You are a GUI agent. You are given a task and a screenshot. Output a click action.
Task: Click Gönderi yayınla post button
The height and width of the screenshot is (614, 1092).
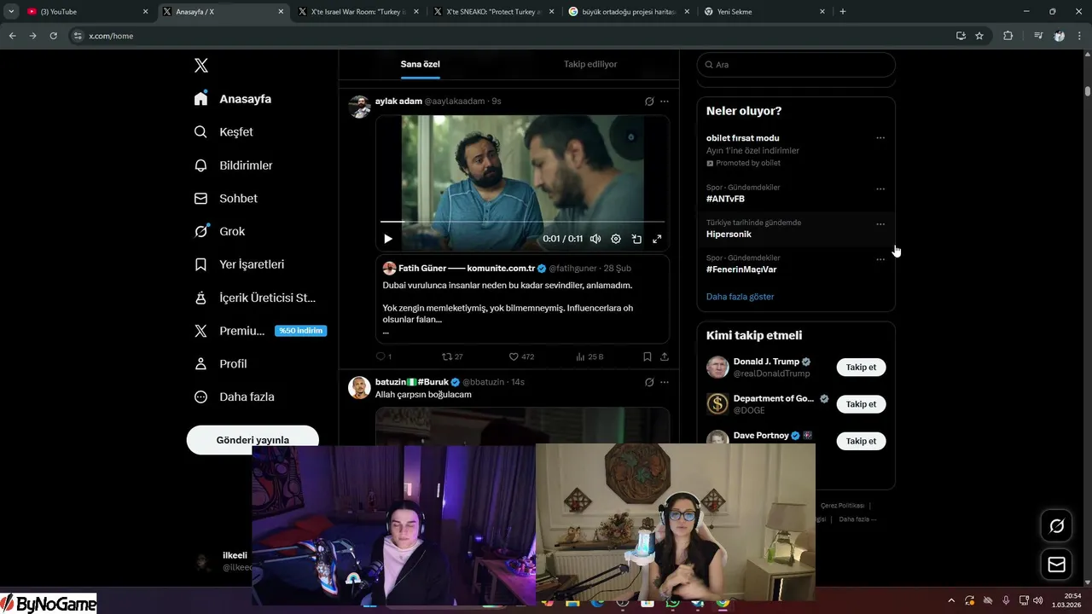click(253, 440)
